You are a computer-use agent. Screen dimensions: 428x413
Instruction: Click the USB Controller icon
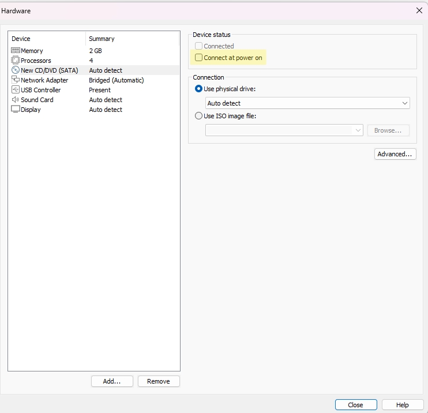click(x=16, y=90)
